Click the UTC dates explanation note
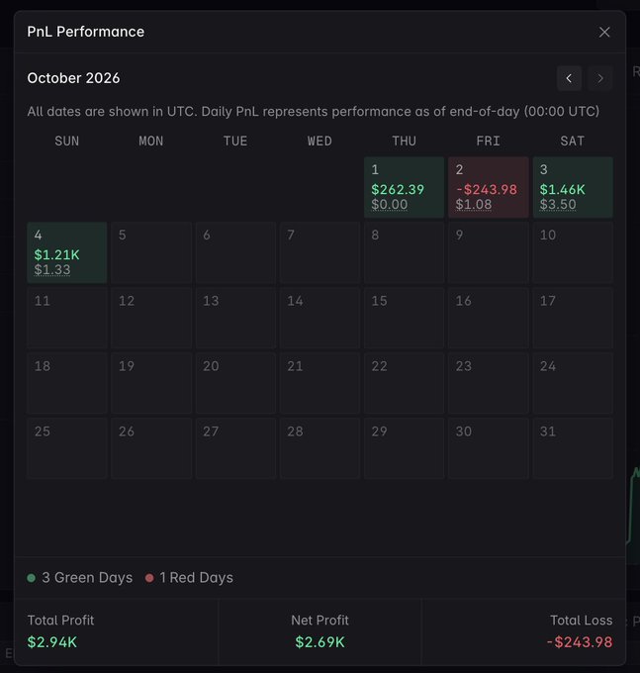The image size is (640, 673). [x=314, y=112]
